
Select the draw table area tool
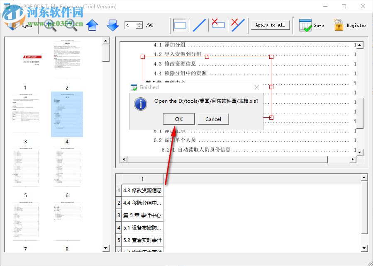(179, 25)
